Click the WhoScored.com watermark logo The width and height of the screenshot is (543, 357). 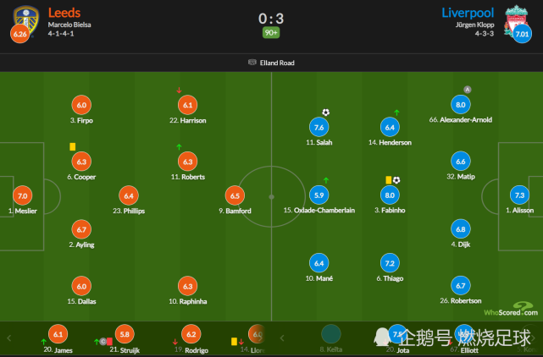pyautogui.click(x=511, y=309)
